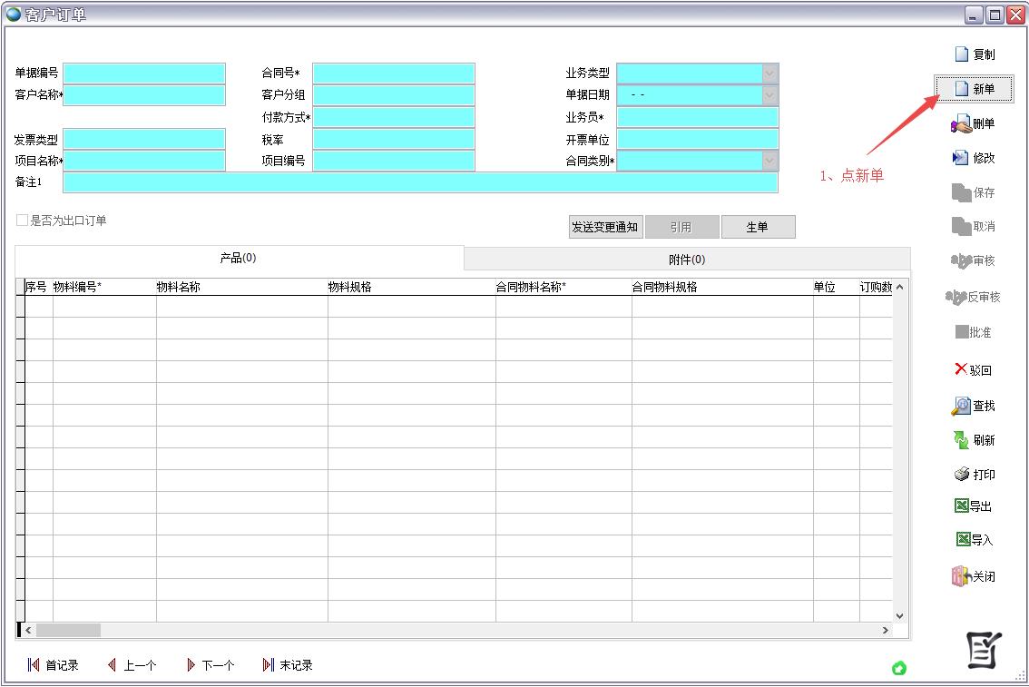
Task: Click inside the 客户名称 input field
Action: [x=143, y=94]
